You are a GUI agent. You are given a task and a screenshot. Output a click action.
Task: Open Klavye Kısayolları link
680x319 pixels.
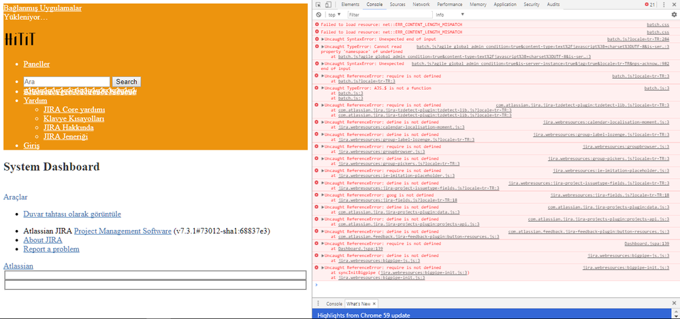click(74, 119)
